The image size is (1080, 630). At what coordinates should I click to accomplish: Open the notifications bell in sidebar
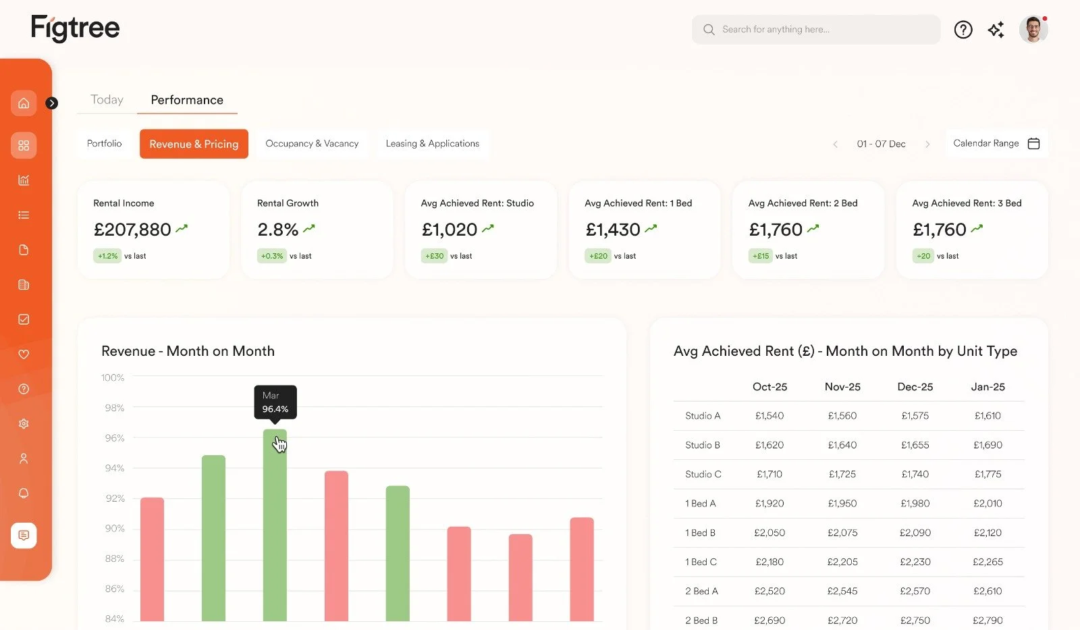click(x=24, y=493)
